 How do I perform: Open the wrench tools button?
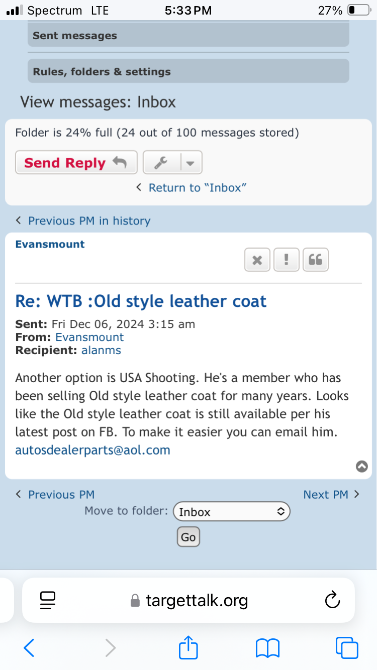coord(161,162)
